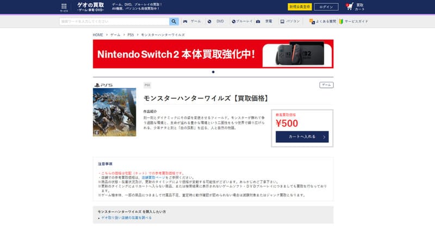Open PS5 breadcrumb link
This screenshot has height=228, width=435.
[130, 35]
